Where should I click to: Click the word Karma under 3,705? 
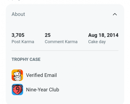point(28,42)
